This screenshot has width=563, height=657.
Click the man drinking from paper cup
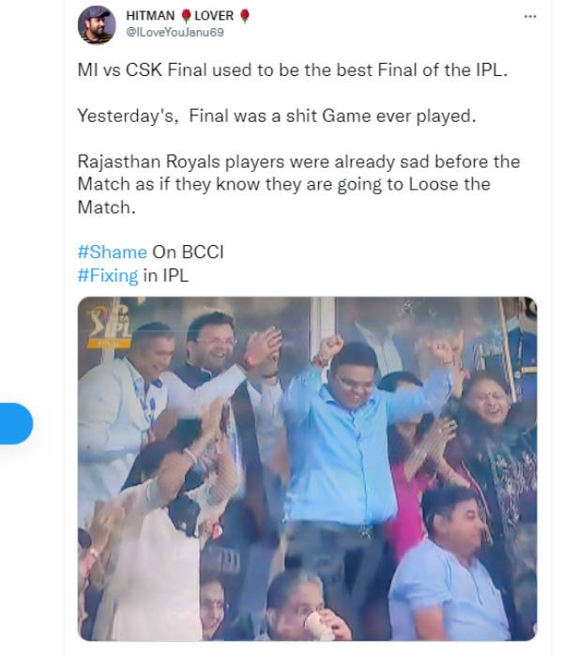(306, 606)
